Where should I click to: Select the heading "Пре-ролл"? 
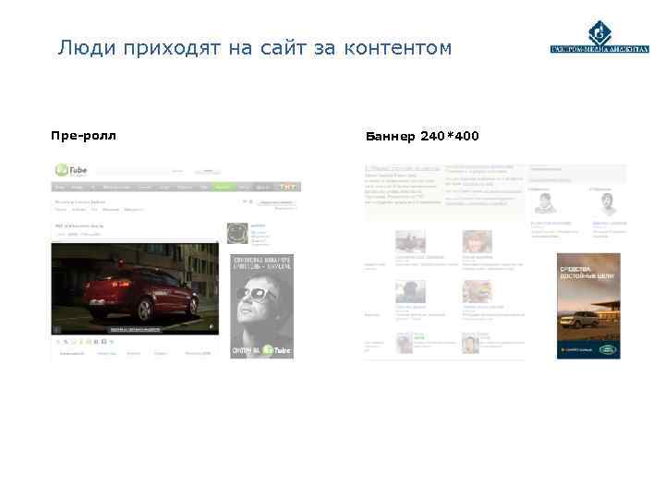click(x=83, y=136)
